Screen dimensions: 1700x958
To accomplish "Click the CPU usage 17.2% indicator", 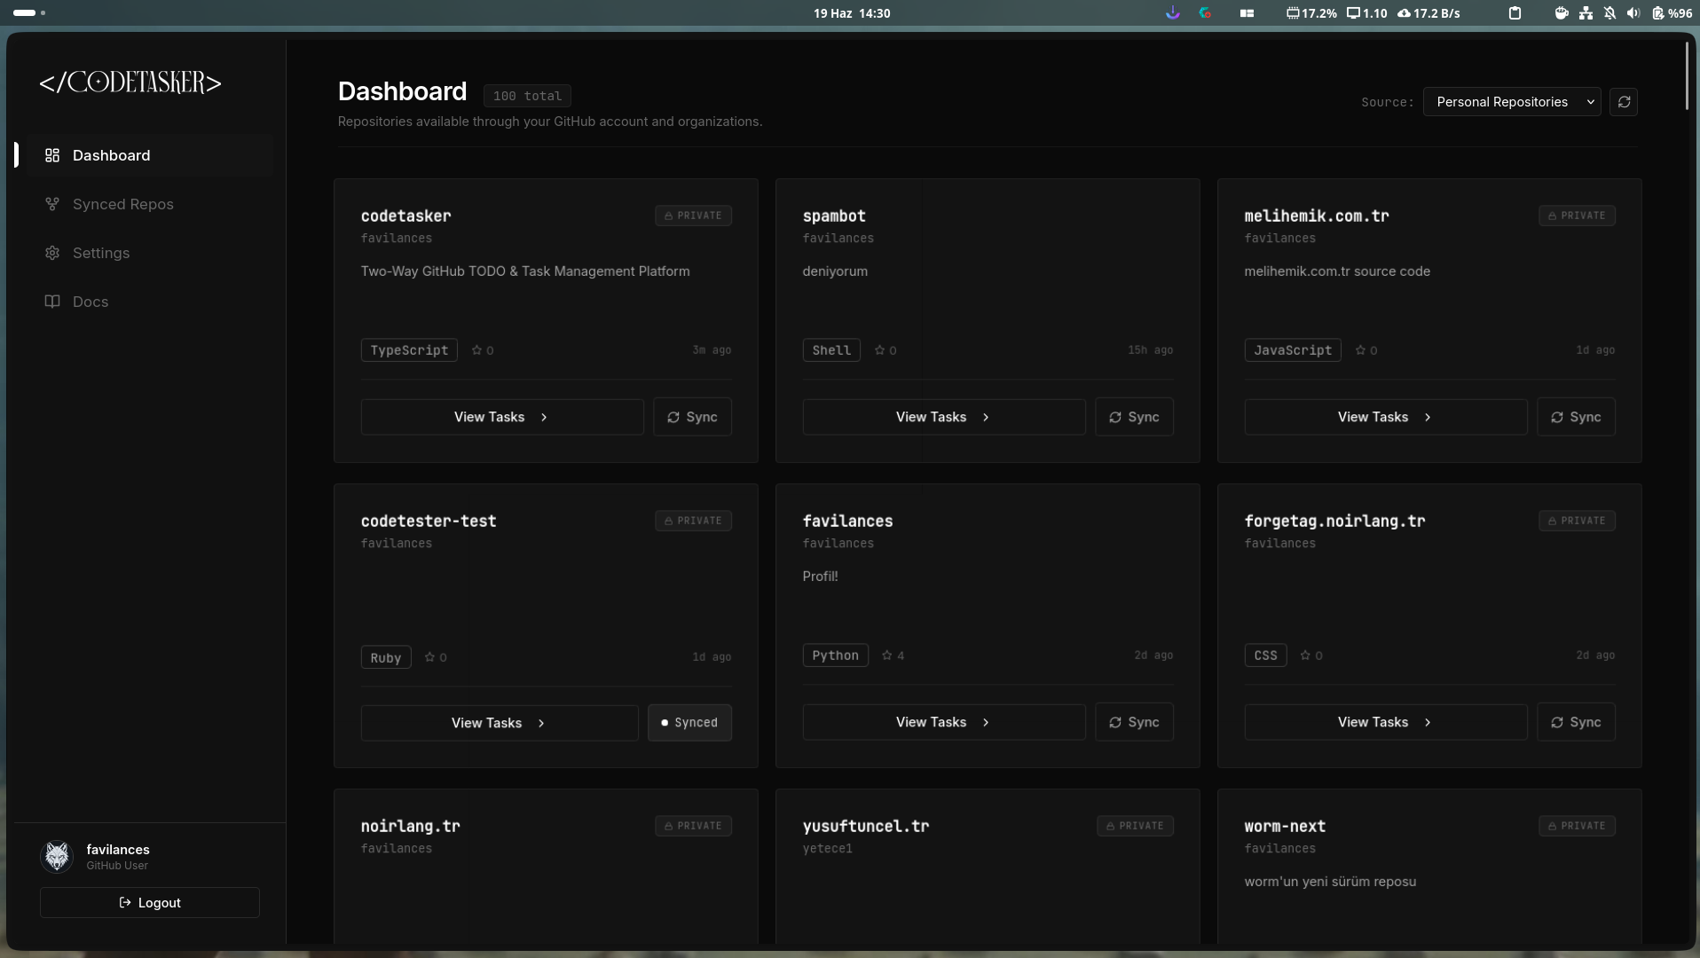I will pyautogui.click(x=1311, y=13).
